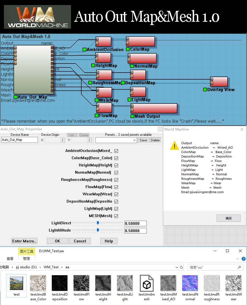The width and height of the screenshot is (247, 305).
Task: Click Delete preset button
Action: [155, 140]
